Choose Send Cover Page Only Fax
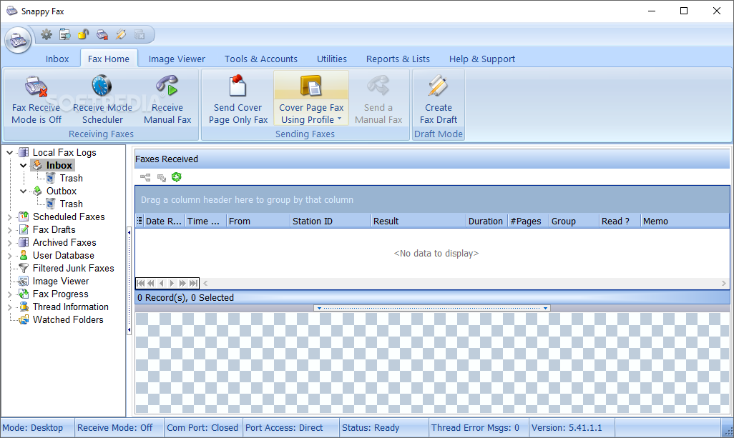Screen dimensions: 734x438 (238, 99)
